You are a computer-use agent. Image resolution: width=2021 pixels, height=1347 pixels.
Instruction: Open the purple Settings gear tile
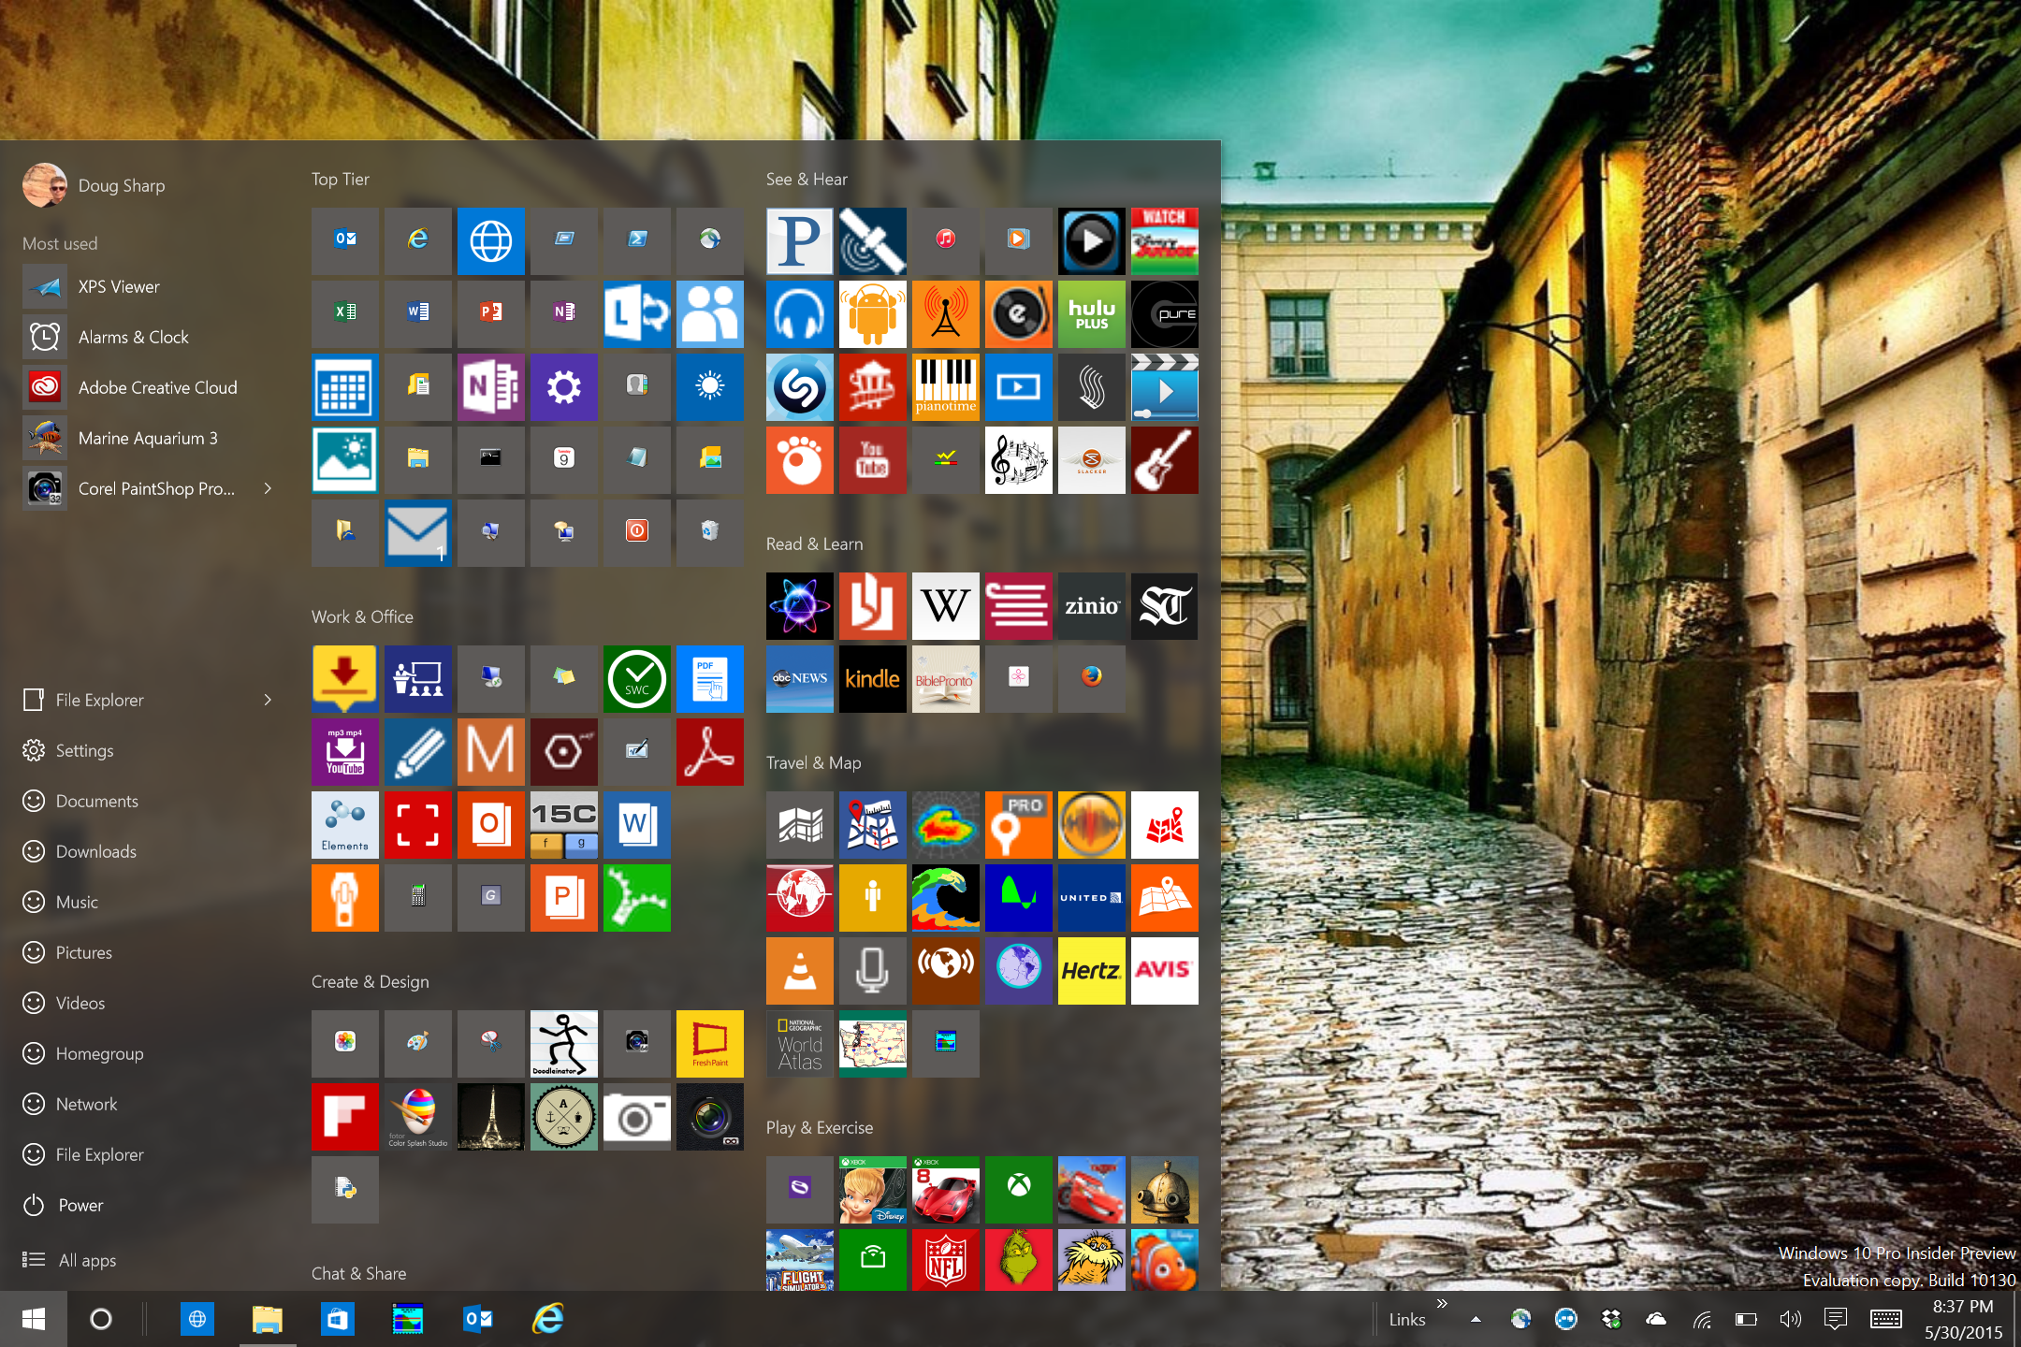click(563, 386)
